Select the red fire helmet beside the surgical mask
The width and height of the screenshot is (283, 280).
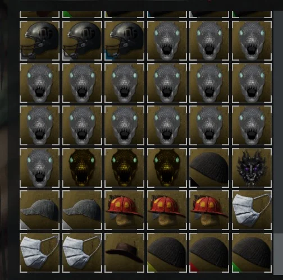tap(209, 210)
